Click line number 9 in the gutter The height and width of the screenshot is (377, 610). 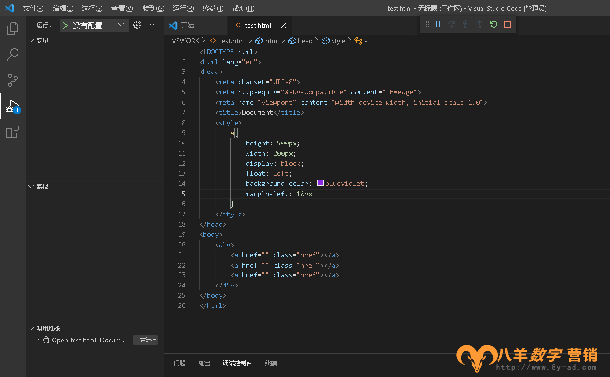(x=183, y=133)
